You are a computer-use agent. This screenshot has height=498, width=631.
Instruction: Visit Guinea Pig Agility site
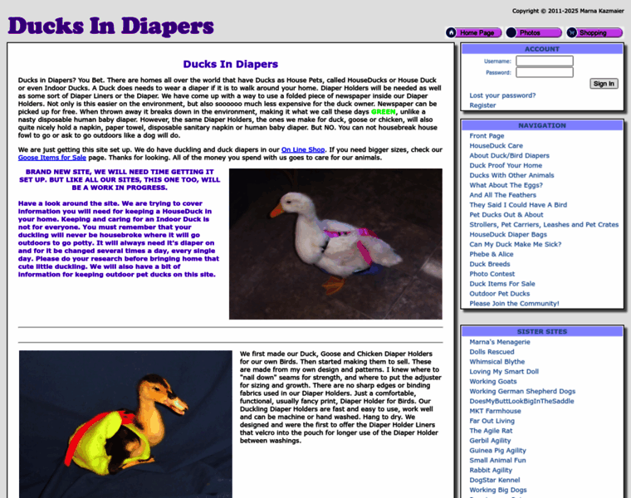point(498,451)
